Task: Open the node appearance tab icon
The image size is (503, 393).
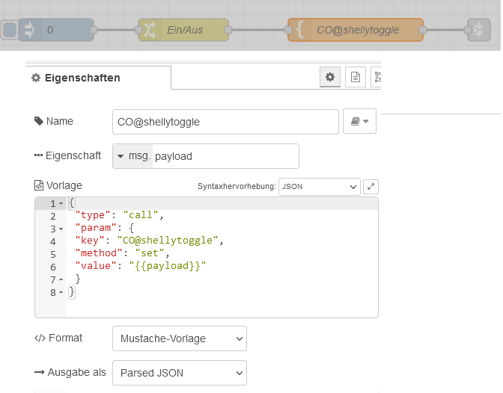Action: click(377, 77)
